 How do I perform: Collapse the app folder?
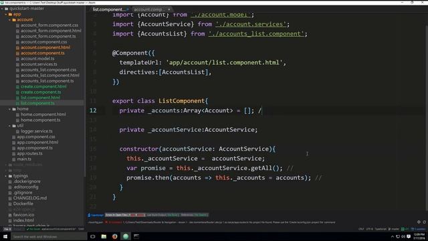6,14
